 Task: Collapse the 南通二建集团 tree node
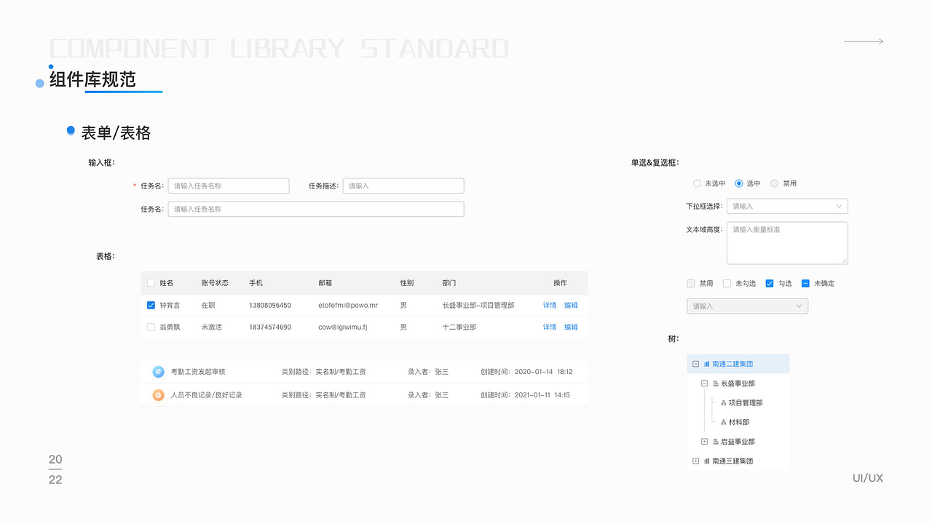(x=696, y=364)
